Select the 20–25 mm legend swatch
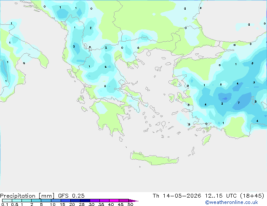This screenshot has height=206, width=267. click(x=75, y=201)
